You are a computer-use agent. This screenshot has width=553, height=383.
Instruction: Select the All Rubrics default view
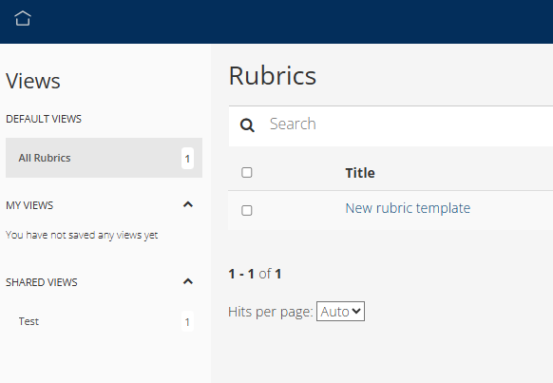[104, 158]
